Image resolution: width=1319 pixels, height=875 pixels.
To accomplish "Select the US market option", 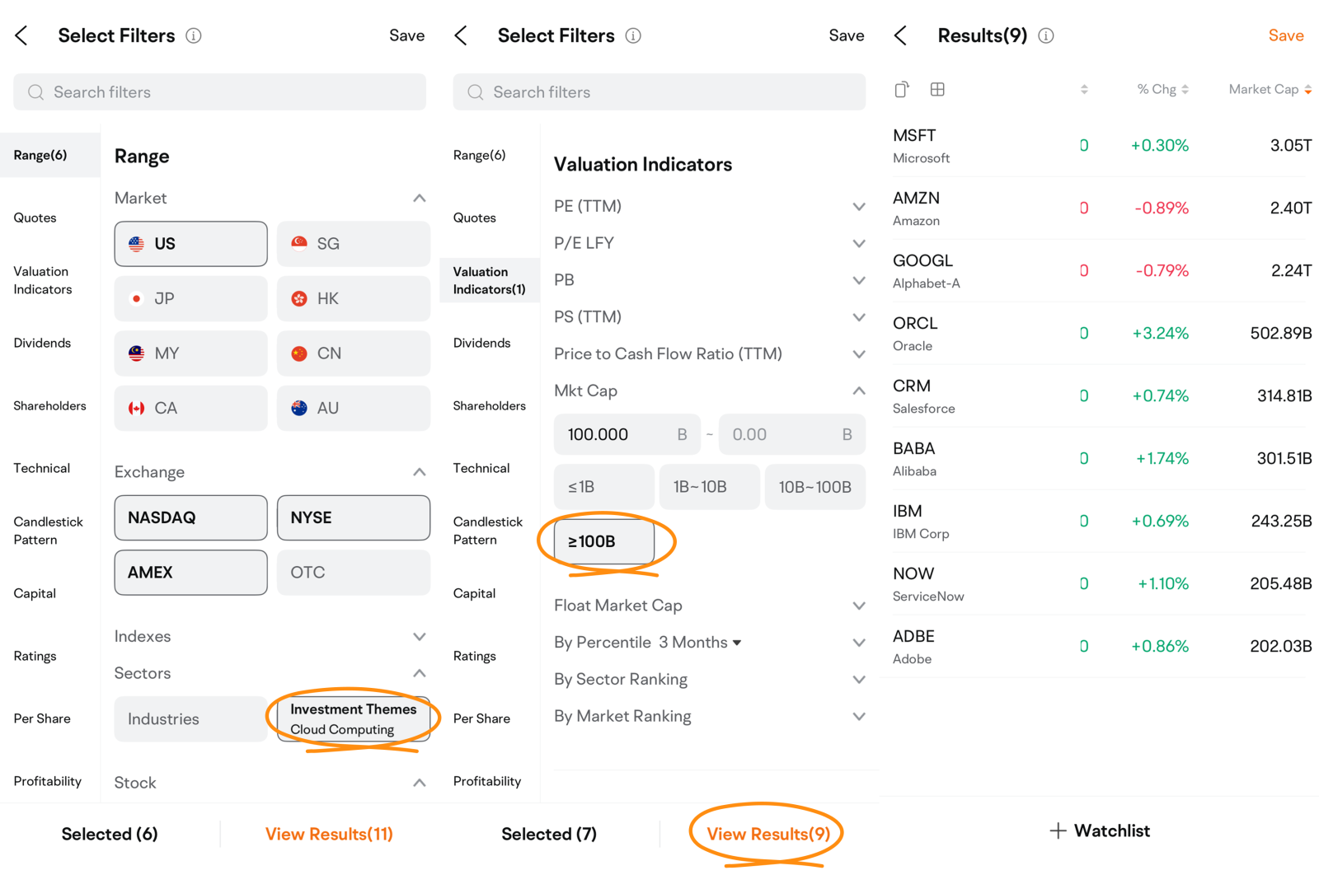I will (x=190, y=244).
